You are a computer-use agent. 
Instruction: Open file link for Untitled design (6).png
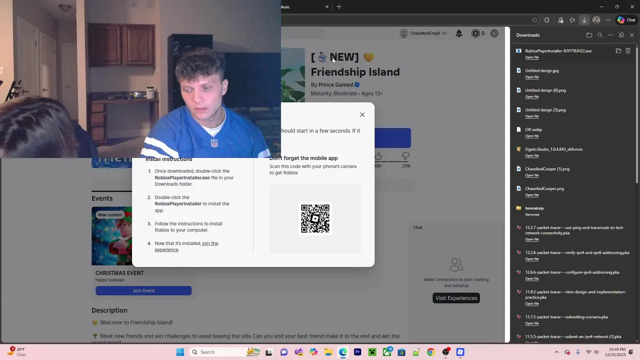pos(531,96)
